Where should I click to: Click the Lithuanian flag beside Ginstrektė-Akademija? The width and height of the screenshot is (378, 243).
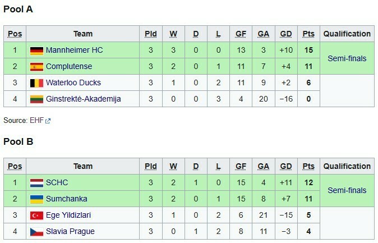[x=36, y=99]
